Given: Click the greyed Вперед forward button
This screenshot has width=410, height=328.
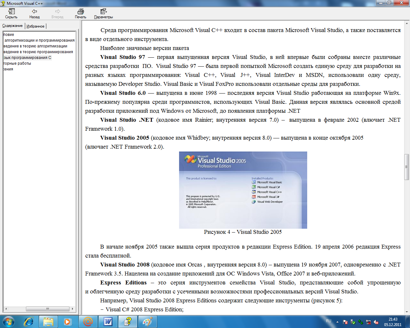Looking at the screenshot, I should click(58, 14).
